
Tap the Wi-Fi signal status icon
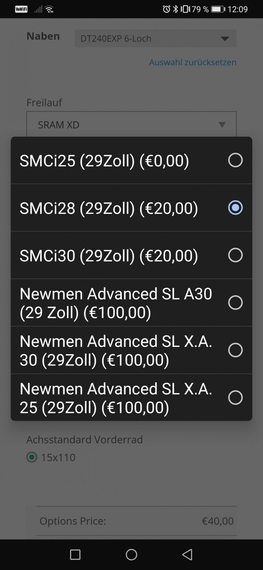tap(49, 10)
